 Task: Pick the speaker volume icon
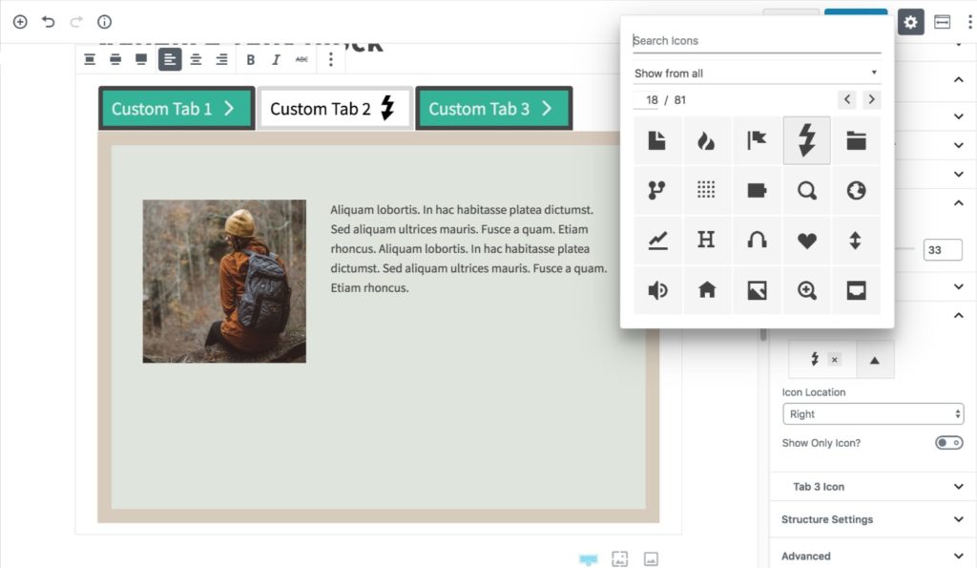point(657,290)
